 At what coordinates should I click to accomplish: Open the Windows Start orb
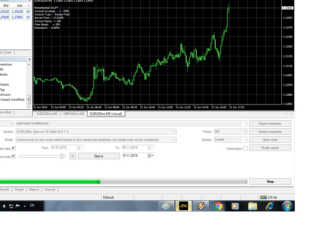(x=287, y=206)
